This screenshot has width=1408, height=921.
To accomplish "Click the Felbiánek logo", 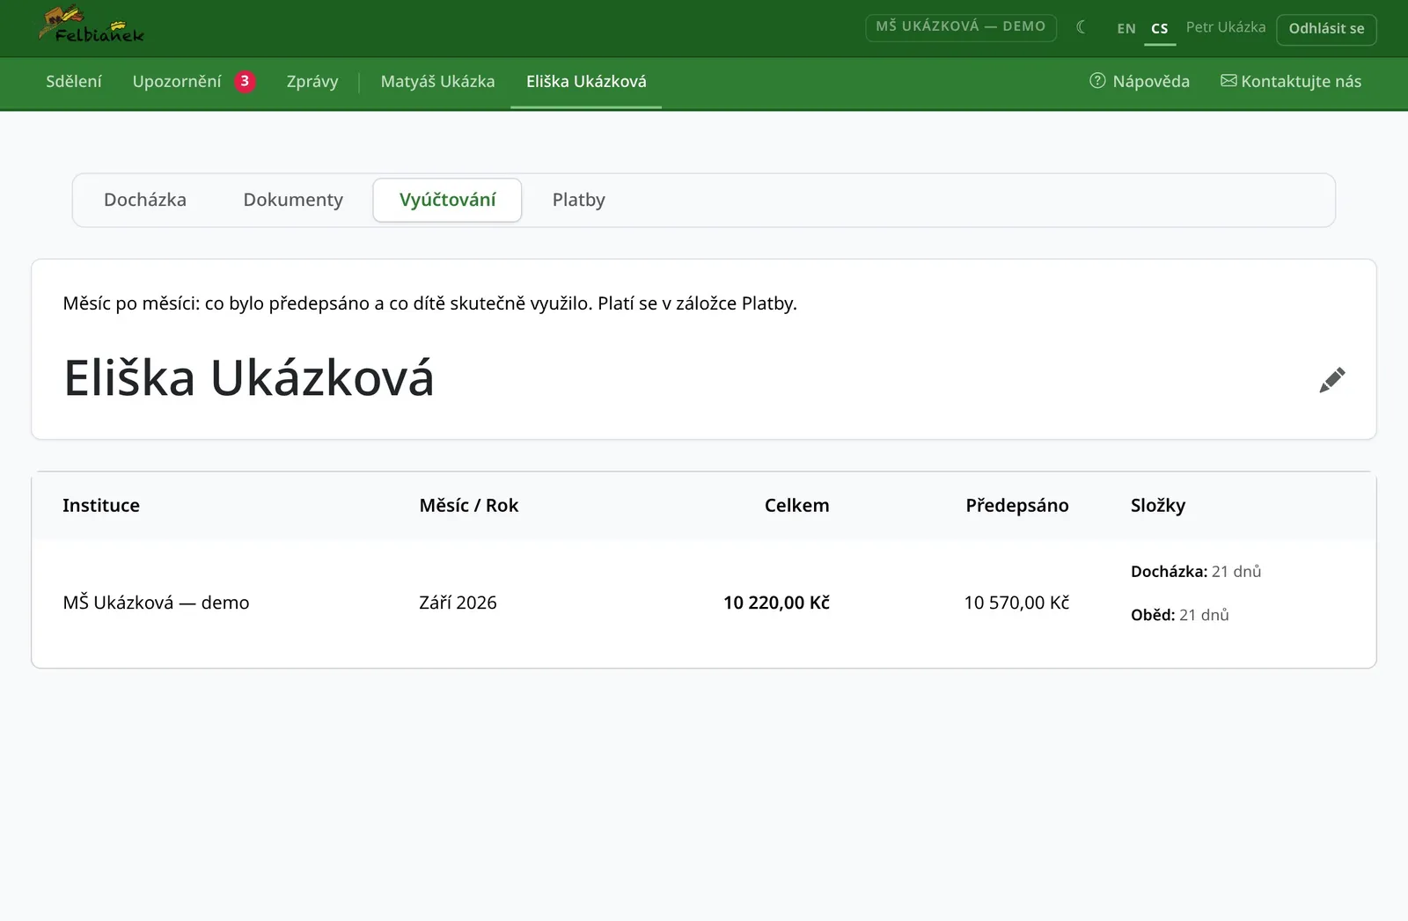I will click(x=92, y=26).
